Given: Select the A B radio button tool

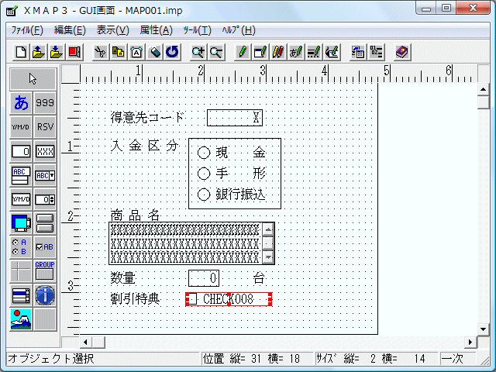Looking at the screenshot, I should 21,247.
